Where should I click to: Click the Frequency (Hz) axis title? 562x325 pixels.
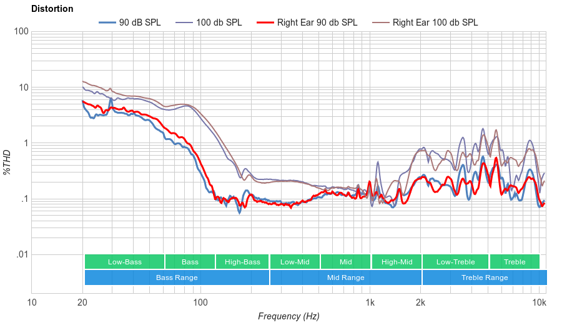(288, 316)
